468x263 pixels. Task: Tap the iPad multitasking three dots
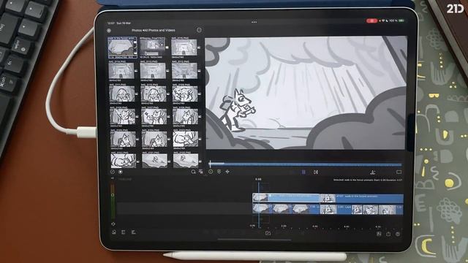254,22
